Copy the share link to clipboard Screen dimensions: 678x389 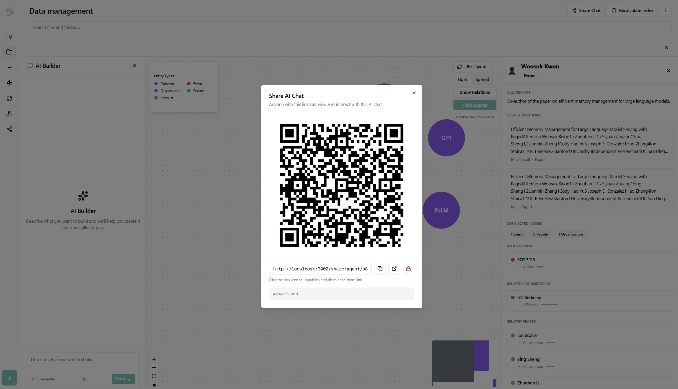tap(380, 269)
